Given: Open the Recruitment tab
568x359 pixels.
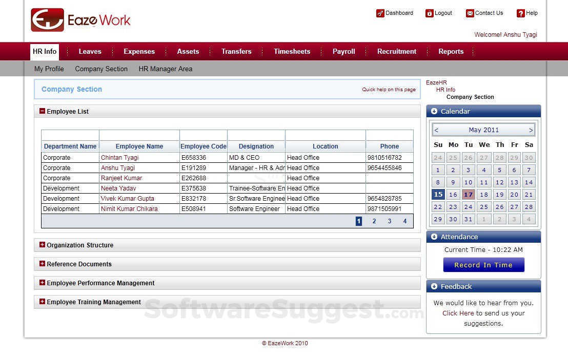Looking at the screenshot, I should point(397,51).
